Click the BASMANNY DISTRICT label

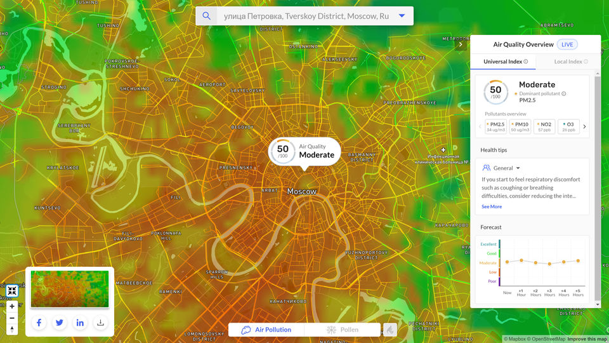pos(362,157)
